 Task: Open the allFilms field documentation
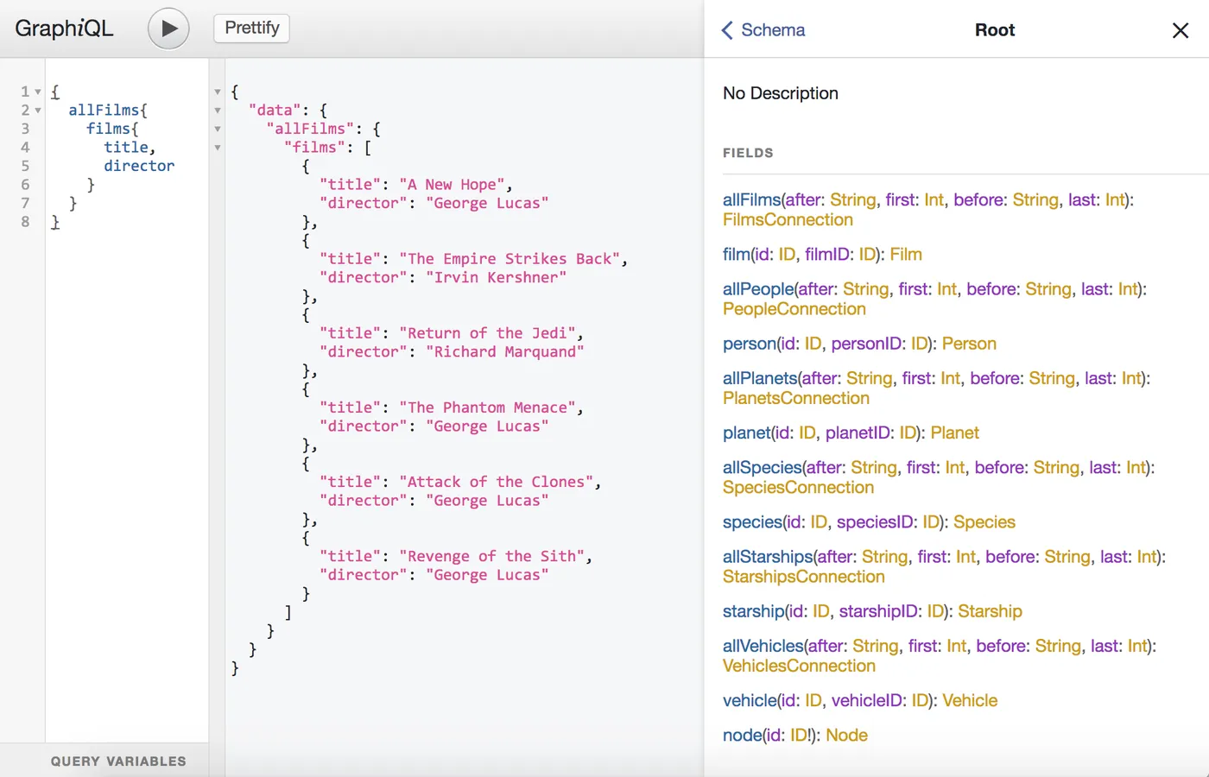click(x=751, y=200)
